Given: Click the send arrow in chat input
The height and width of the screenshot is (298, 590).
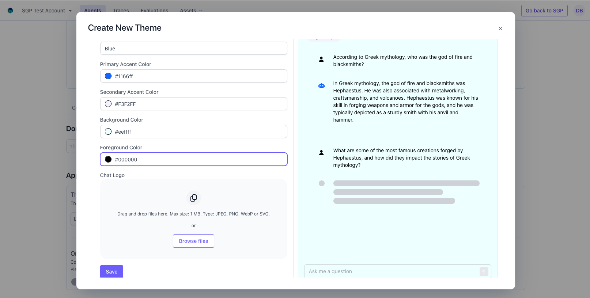Looking at the screenshot, I should point(484,272).
